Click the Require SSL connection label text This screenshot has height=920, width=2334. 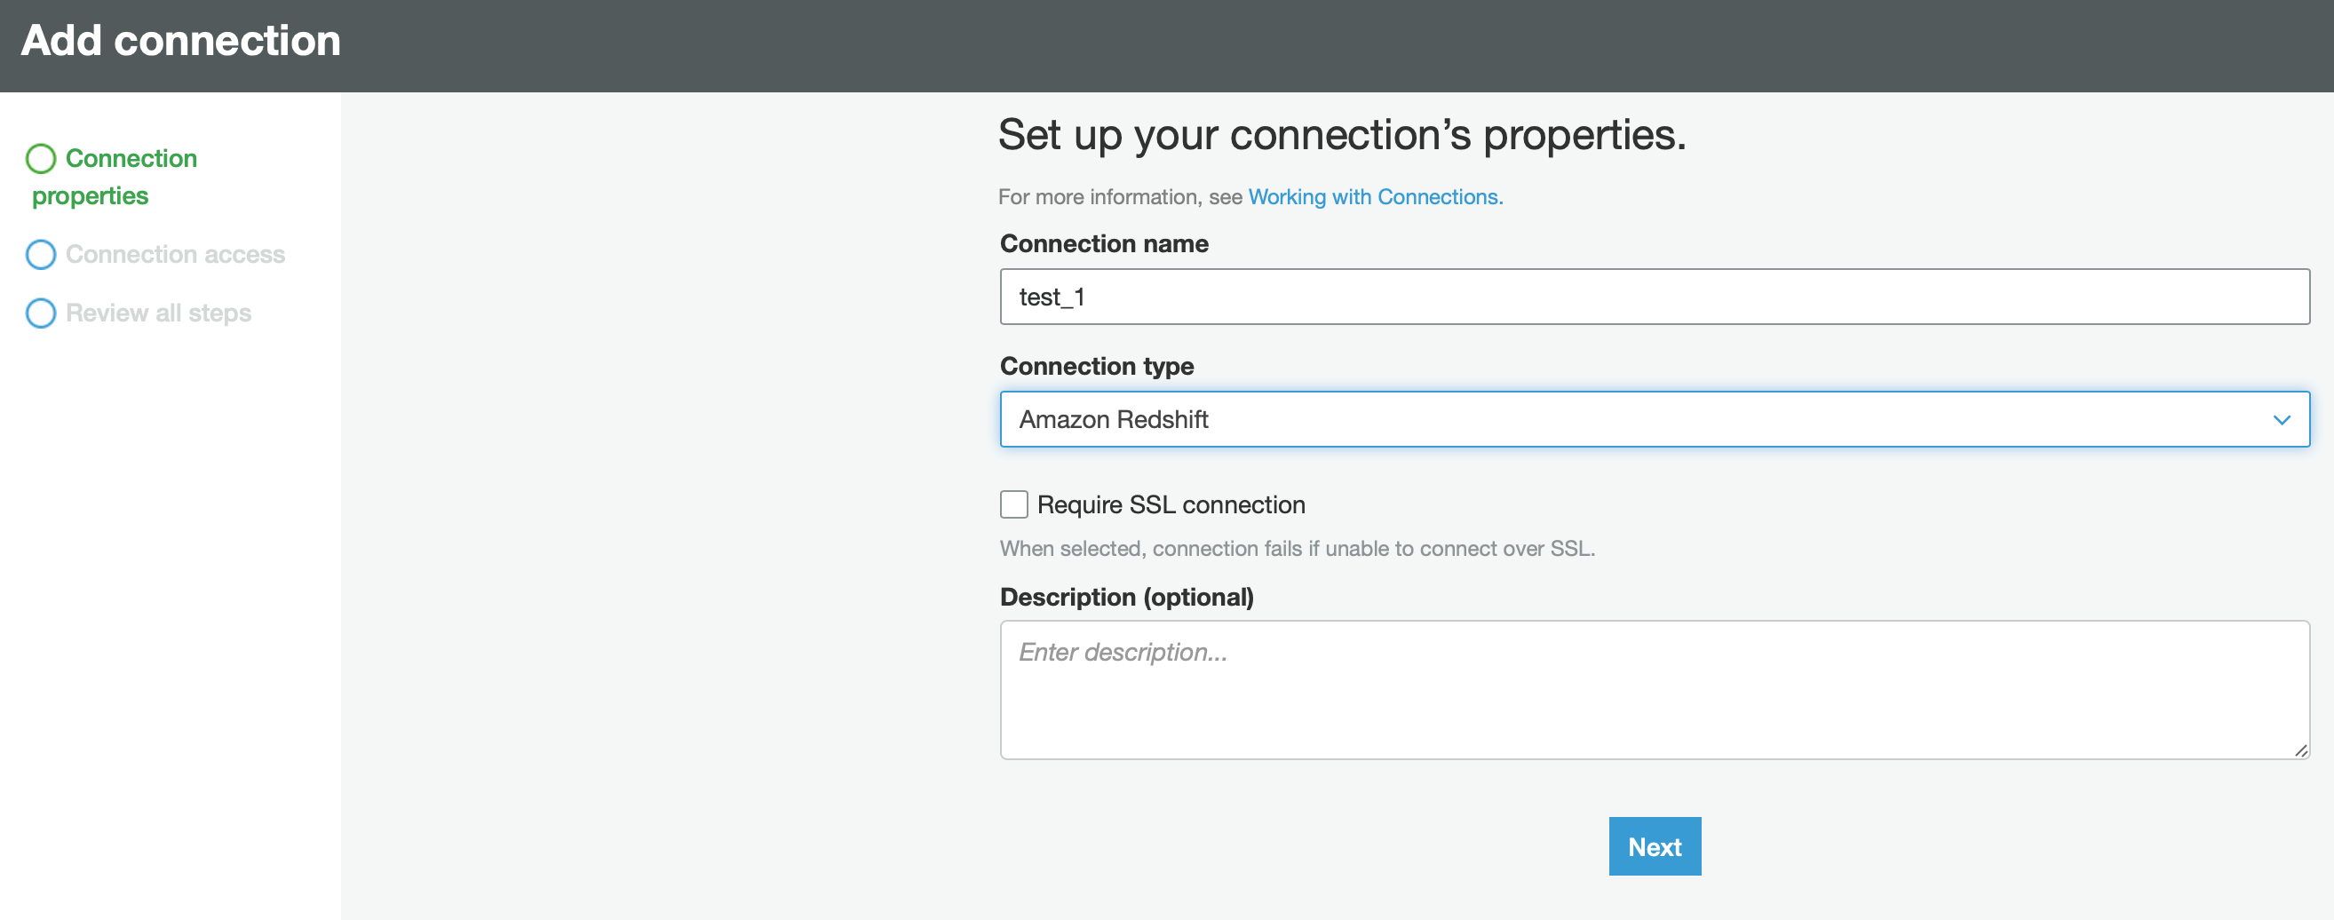(1171, 504)
